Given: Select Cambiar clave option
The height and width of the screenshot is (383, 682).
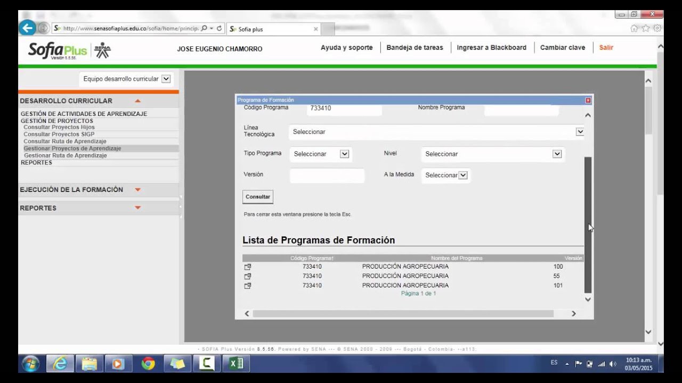Looking at the screenshot, I should point(563,47).
